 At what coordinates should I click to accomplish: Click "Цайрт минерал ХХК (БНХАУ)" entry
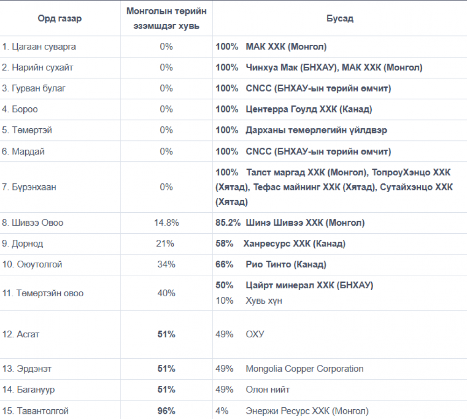coord(309,285)
